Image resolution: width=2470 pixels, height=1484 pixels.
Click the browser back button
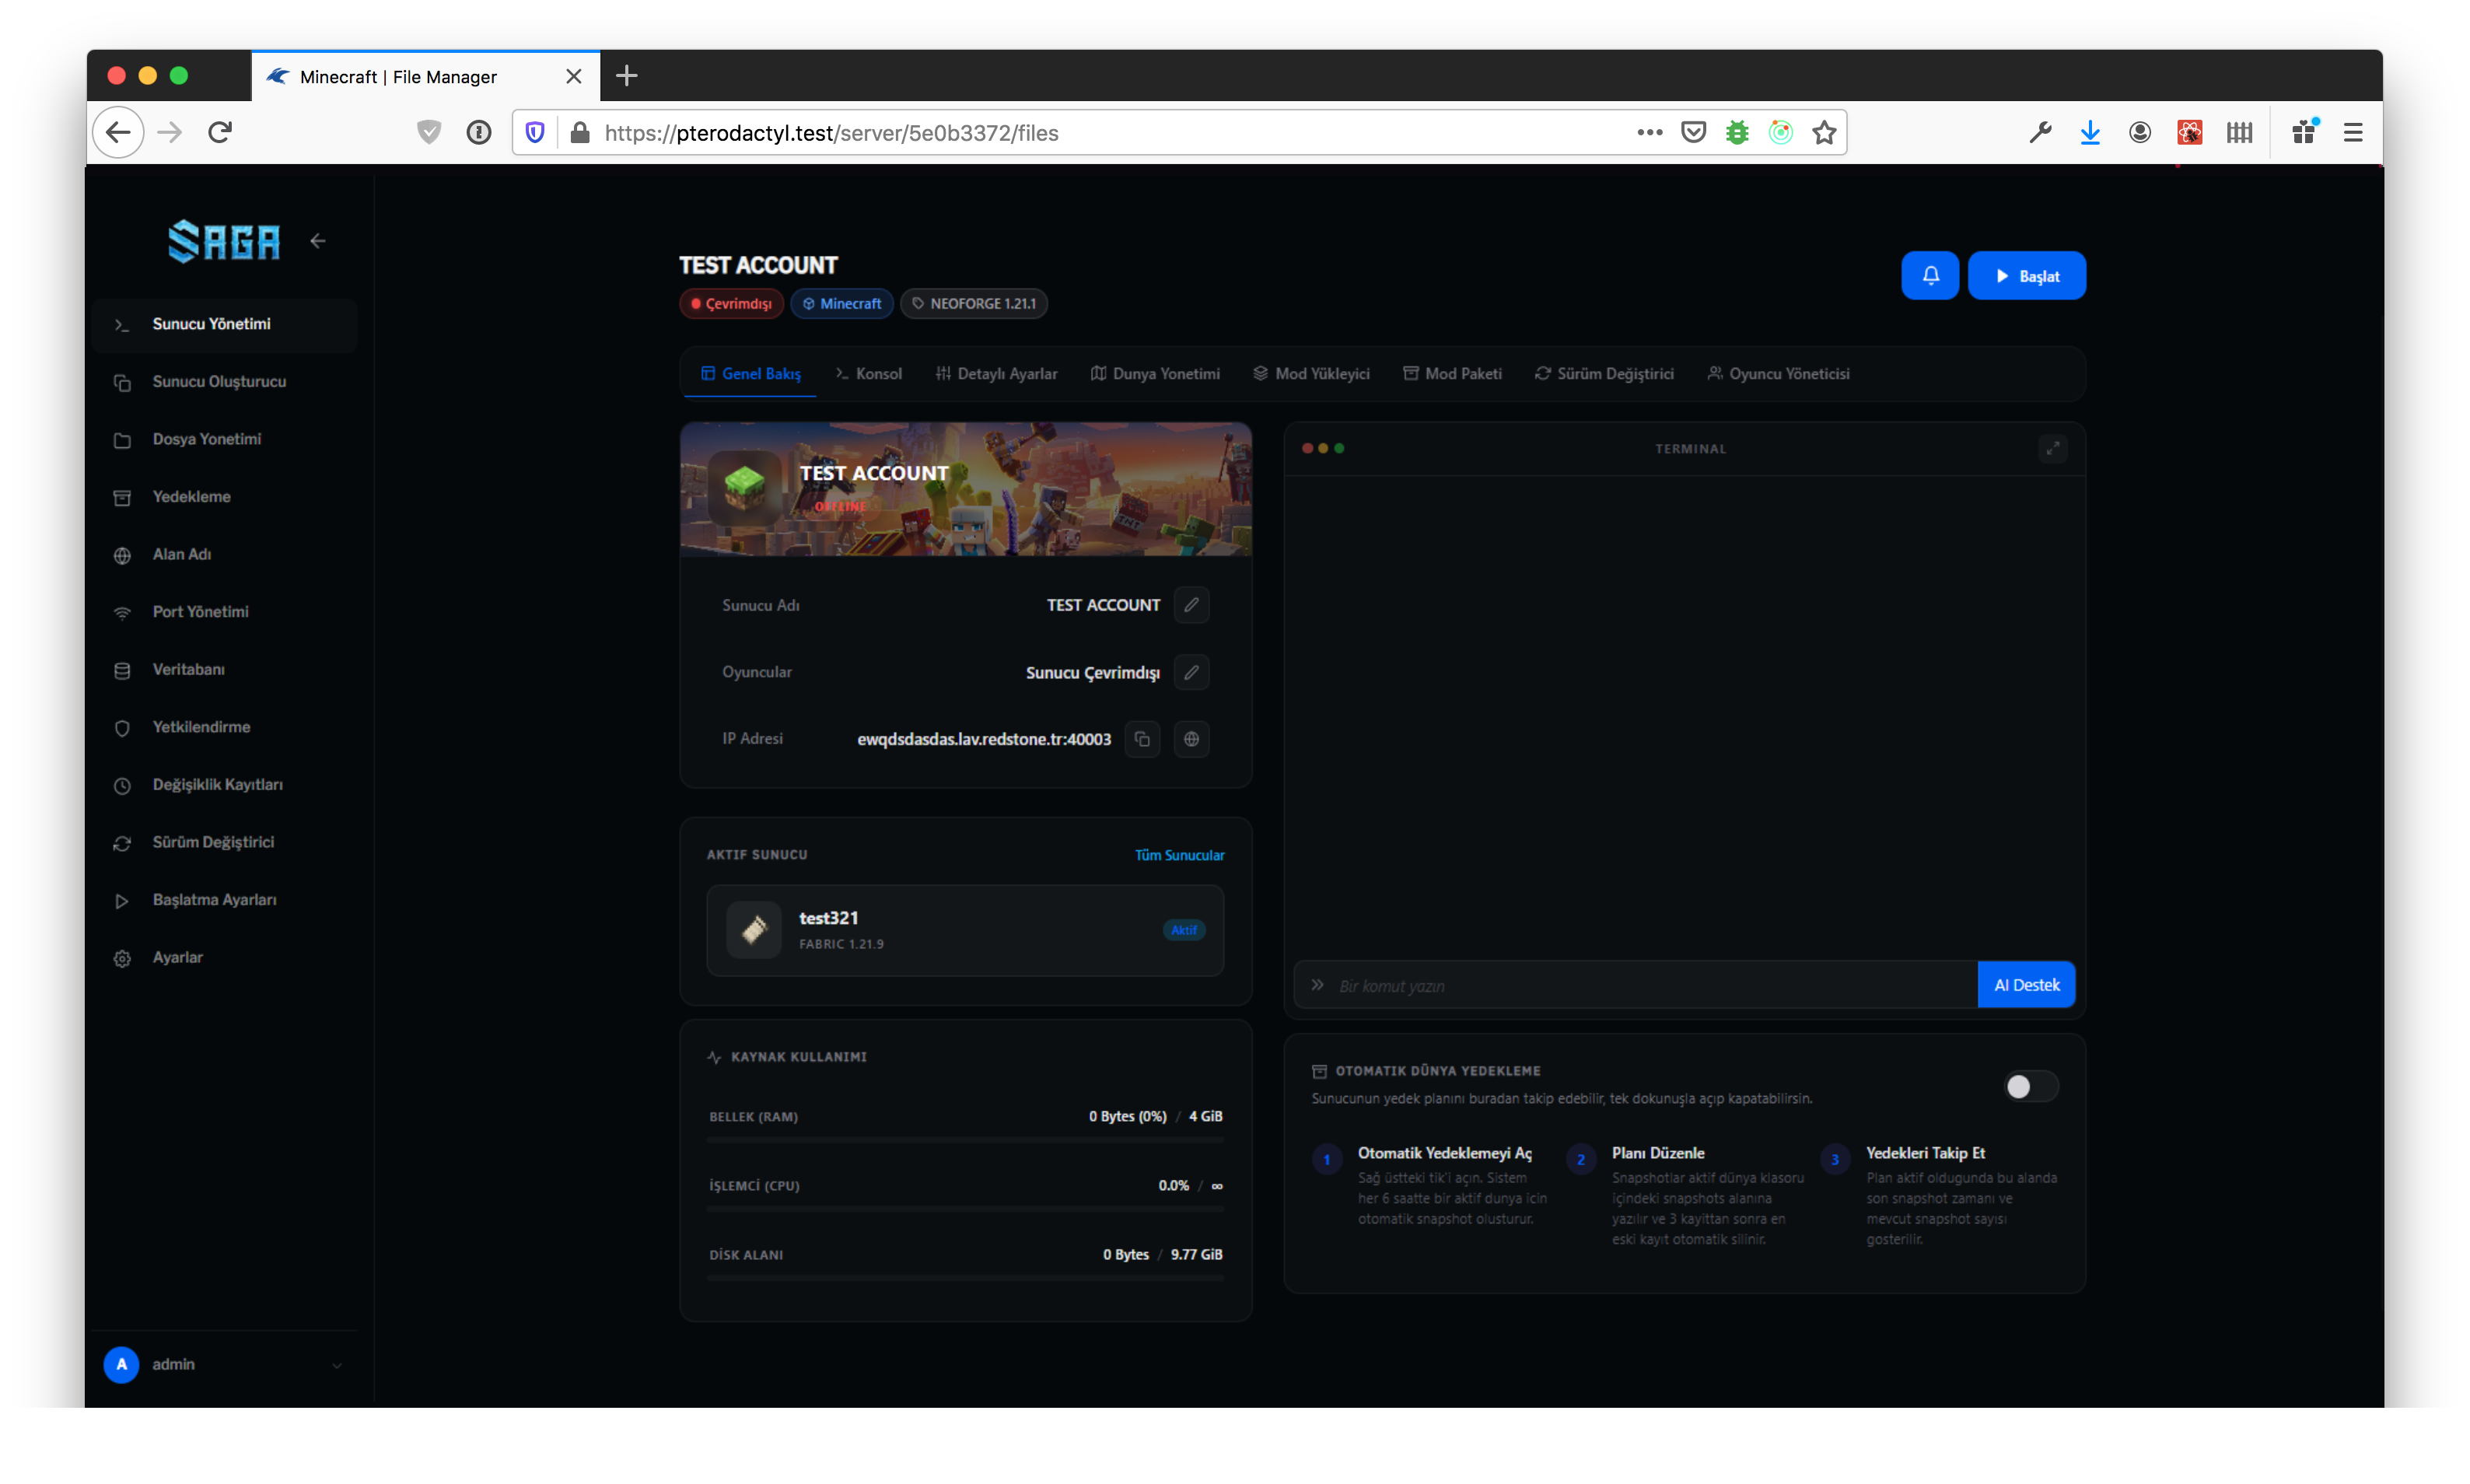[118, 132]
